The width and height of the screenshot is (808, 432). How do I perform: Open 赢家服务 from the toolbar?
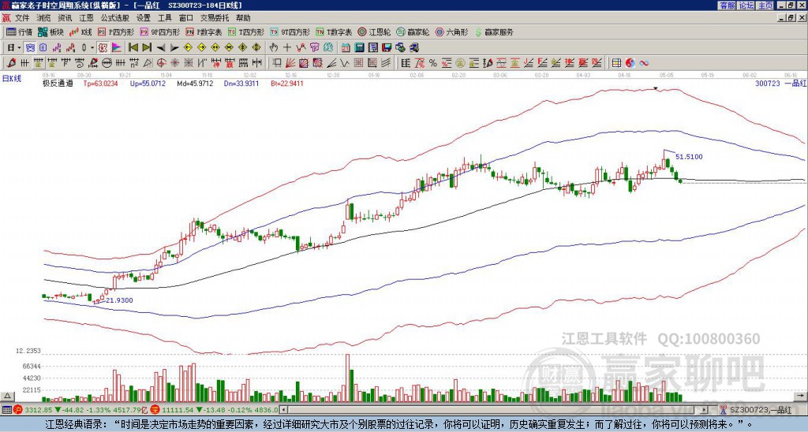pyautogui.click(x=494, y=32)
